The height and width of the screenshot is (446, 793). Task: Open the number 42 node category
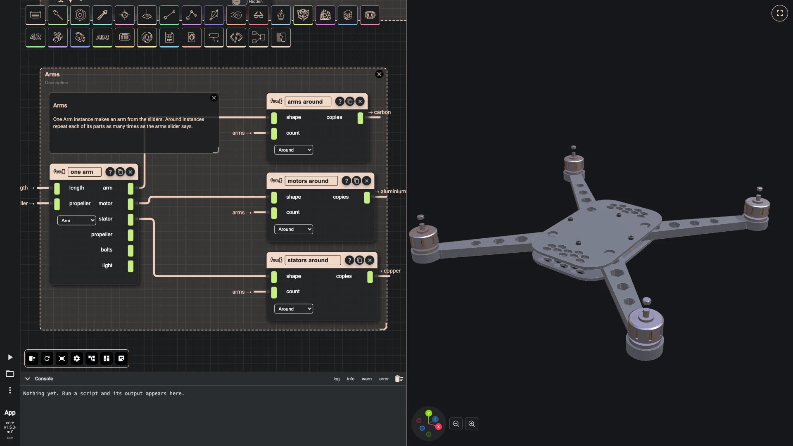coord(36,37)
